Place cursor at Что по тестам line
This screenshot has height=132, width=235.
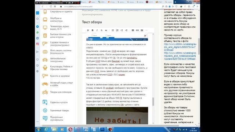tap(93, 78)
